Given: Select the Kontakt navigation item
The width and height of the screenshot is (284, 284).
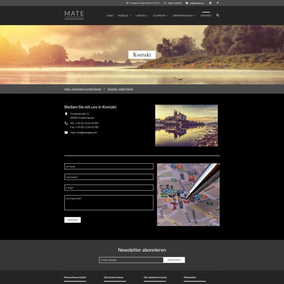Looking at the screenshot, I should 206,16.
